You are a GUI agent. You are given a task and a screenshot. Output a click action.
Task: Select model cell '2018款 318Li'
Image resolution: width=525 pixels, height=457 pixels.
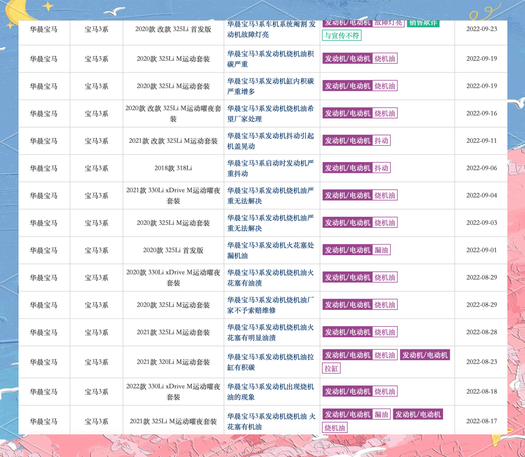[173, 168]
